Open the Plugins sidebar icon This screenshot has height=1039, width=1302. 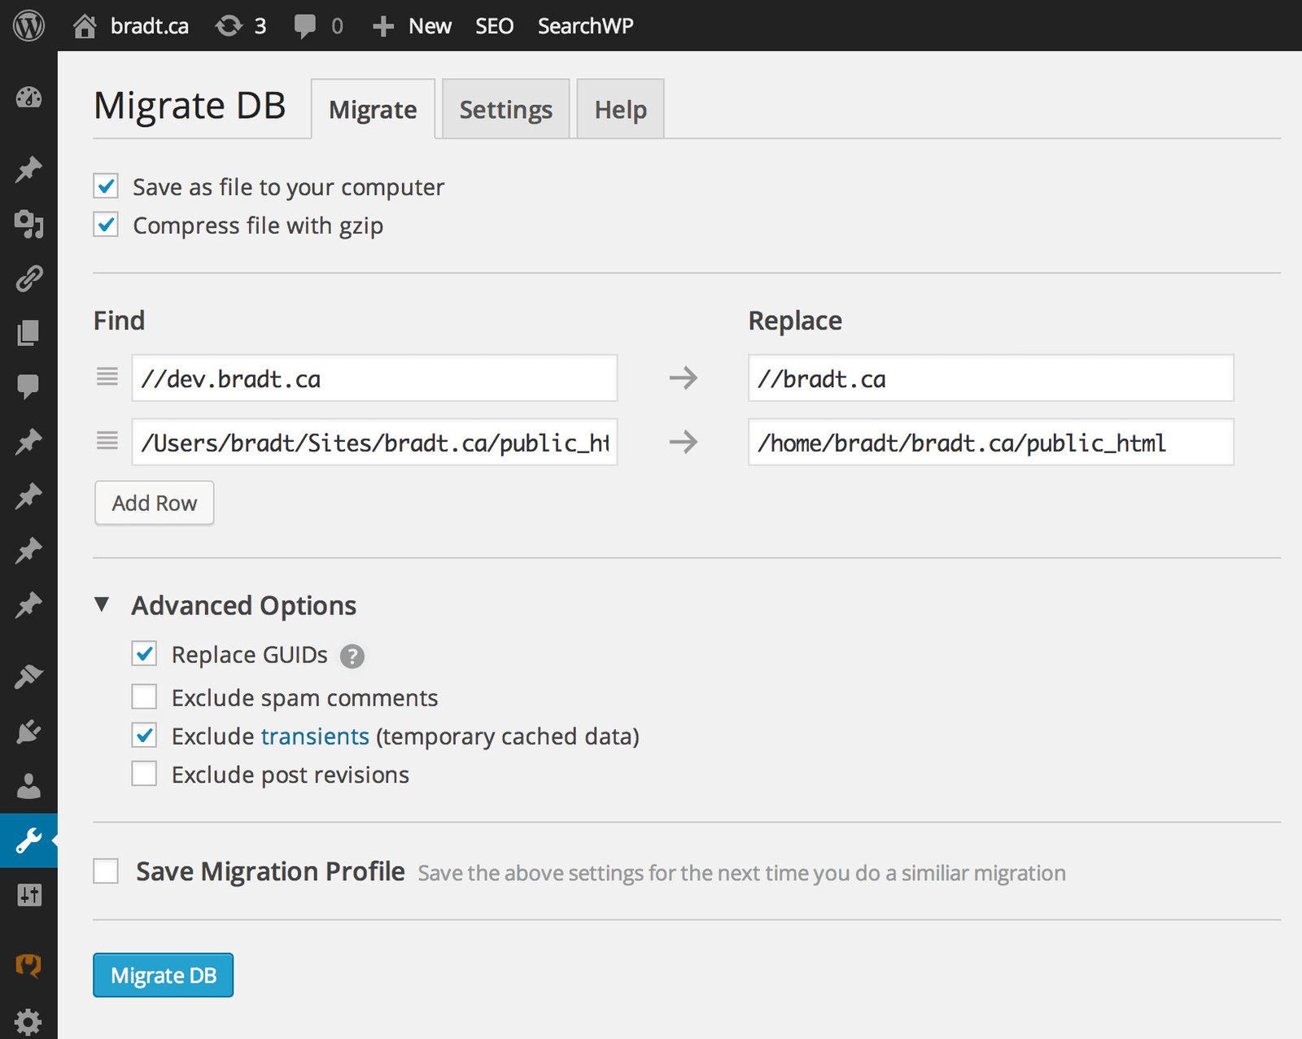(x=28, y=731)
